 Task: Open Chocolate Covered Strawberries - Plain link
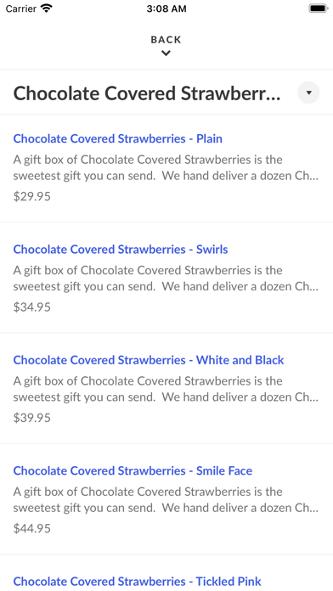coord(118,138)
